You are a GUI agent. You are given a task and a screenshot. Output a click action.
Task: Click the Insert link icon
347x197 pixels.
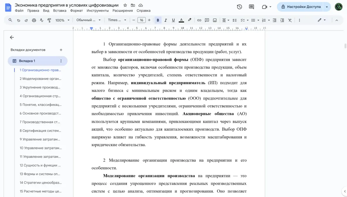[x=199, y=20]
